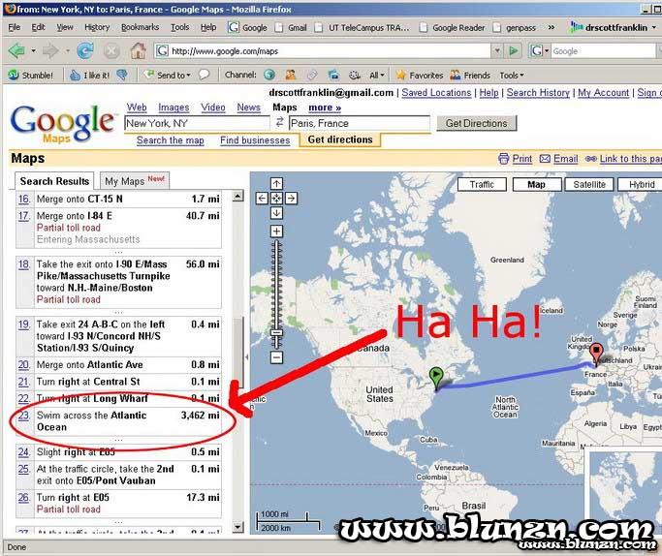This screenshot has height=556, width=662.
Task: Swap start and end locations icon
Action: (x=279, y=122)
